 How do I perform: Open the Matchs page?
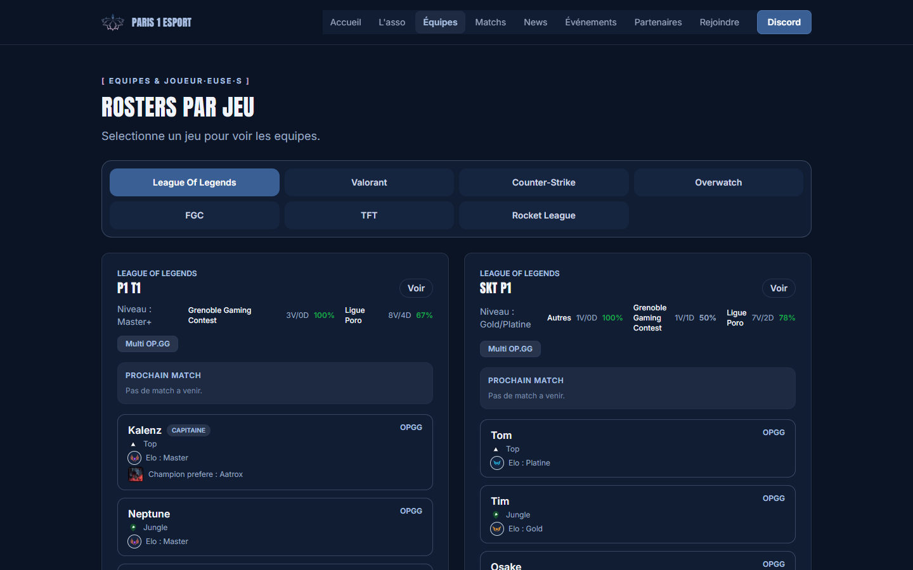pos(491,22)
